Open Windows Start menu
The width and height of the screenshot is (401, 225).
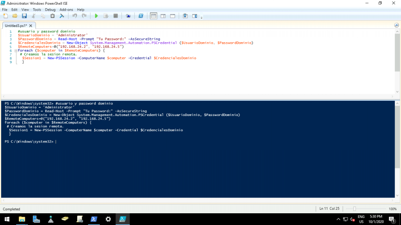(x=7, y=219)
